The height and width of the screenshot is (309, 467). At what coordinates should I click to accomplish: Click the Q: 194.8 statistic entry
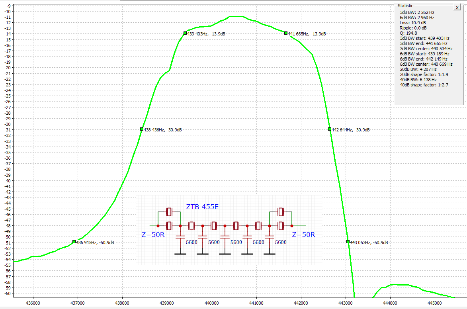tap(409, 33)
